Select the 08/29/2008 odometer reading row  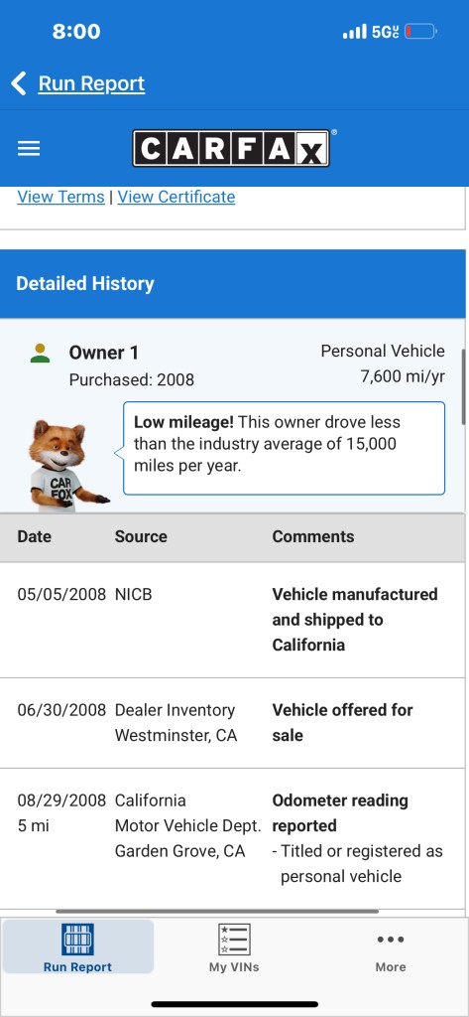click(233, 838)
